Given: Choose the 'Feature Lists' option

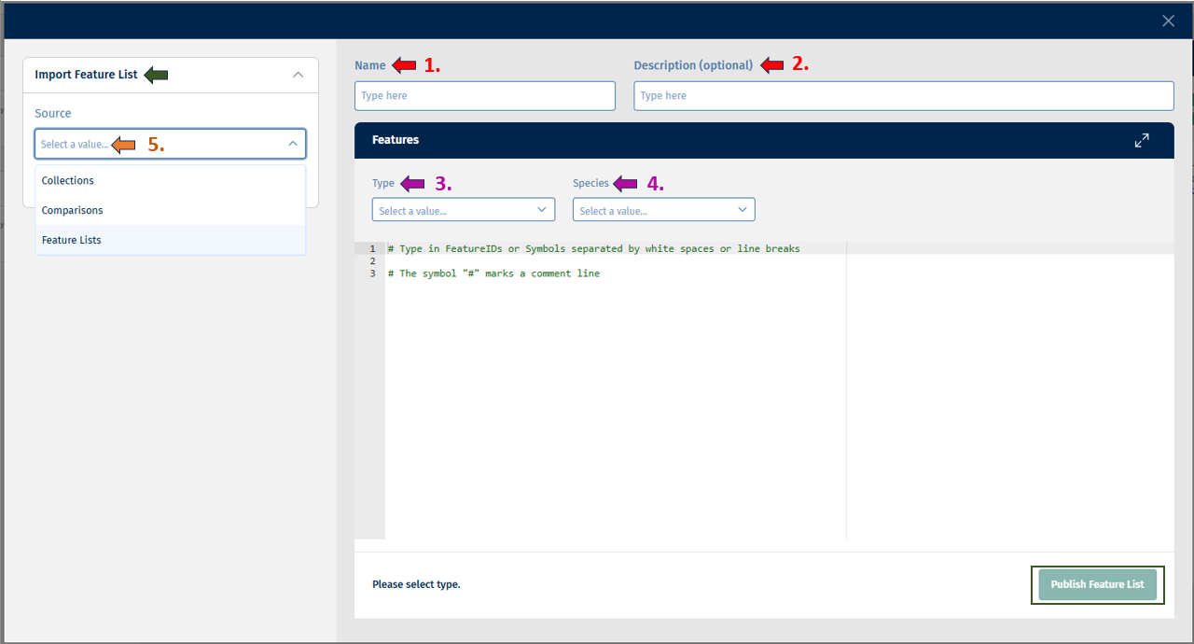Looking at the screenshot, I should (71, 240).
